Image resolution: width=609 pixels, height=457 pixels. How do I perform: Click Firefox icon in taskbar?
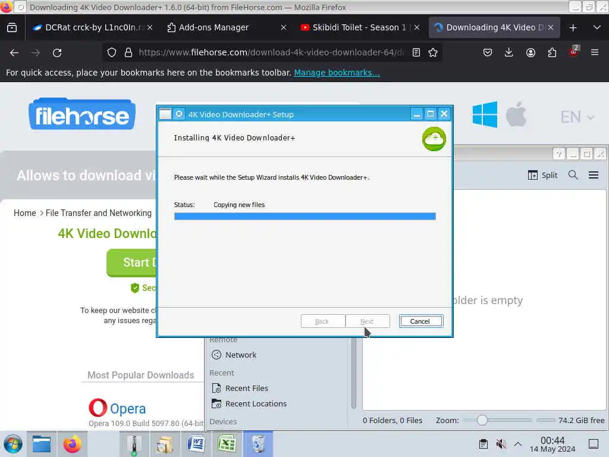coord(72,444)
